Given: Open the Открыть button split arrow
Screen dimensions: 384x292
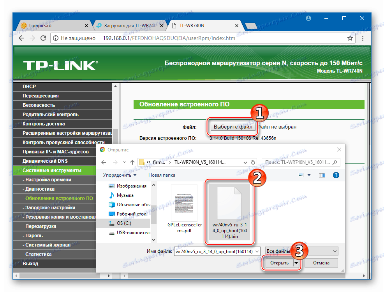Looking at the screenshot, I should tap(296, 263).
